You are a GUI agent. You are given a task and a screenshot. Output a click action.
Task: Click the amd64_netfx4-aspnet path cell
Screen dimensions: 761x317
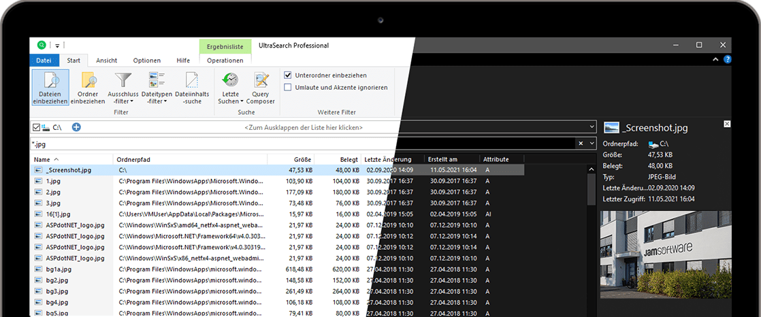click(192, 225)
